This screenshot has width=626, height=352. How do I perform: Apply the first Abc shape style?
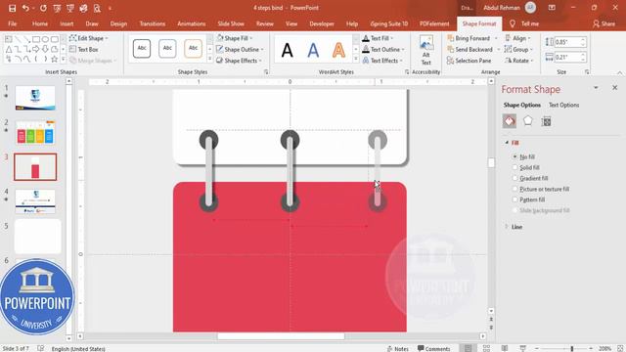tap(142, 49)
